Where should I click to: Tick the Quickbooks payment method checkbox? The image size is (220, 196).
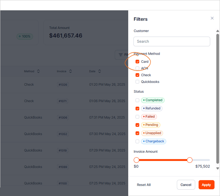click(x=137, y=82)
